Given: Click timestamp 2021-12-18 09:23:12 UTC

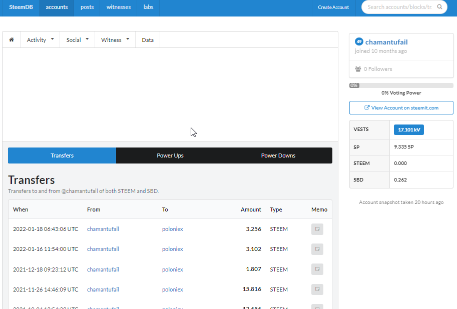Looking at the screenshot, I should [46, 269].
